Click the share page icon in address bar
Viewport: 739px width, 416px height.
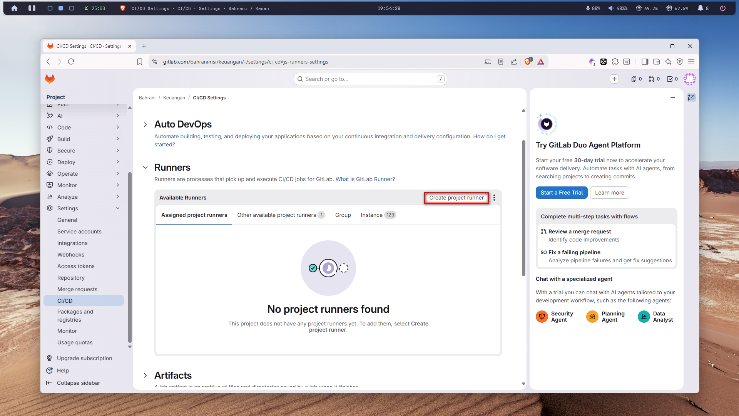514,62
